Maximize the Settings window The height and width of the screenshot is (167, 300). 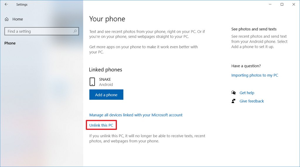282,4
